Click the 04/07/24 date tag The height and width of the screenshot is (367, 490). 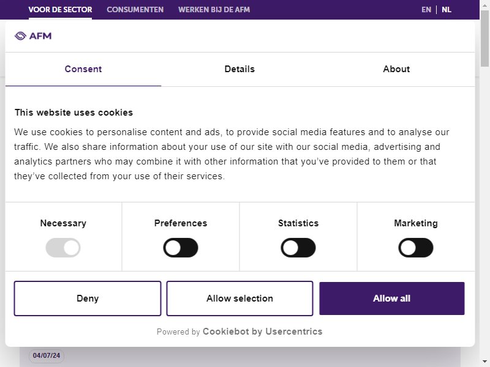[x=47, y=355]
